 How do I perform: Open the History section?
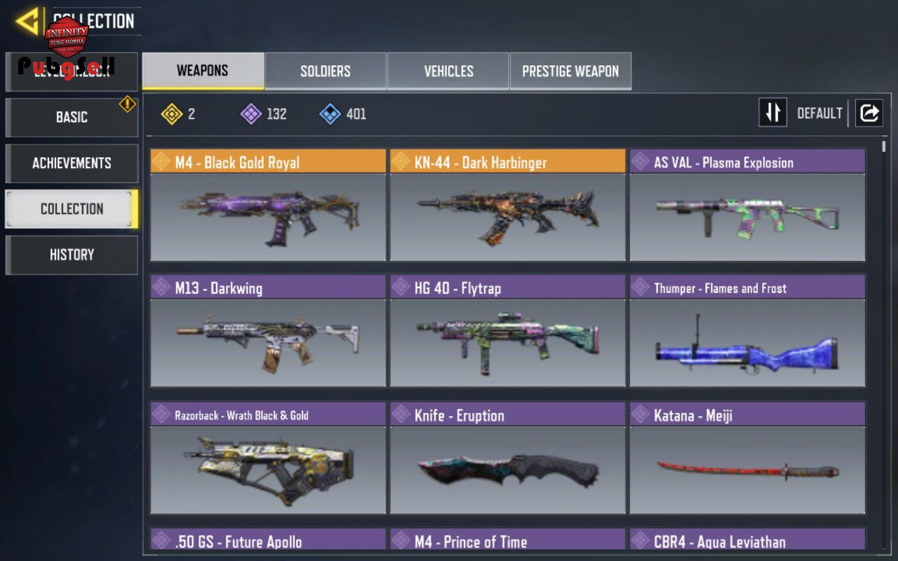tap(72, 255)
